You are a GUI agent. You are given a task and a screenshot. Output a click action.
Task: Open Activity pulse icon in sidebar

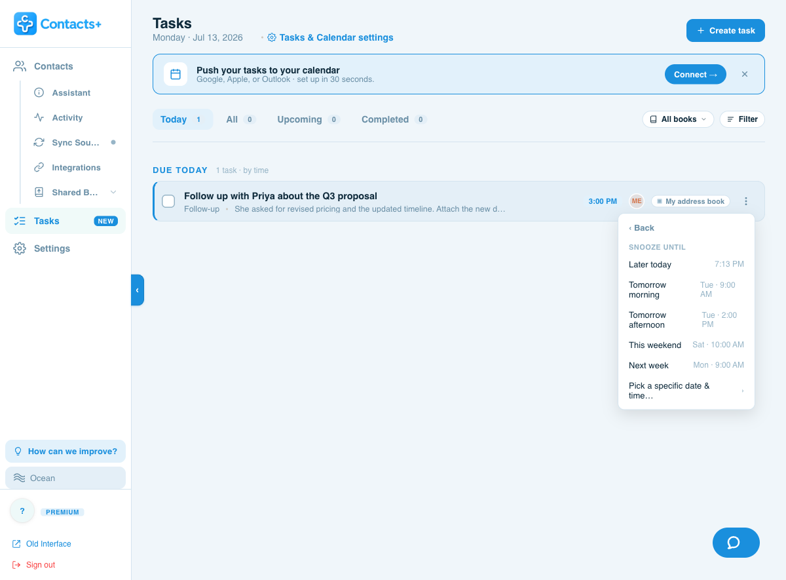(x=39, y=117)
